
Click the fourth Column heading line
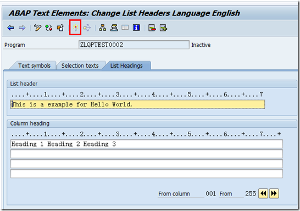pyautogui.click(x=147, y=174)
